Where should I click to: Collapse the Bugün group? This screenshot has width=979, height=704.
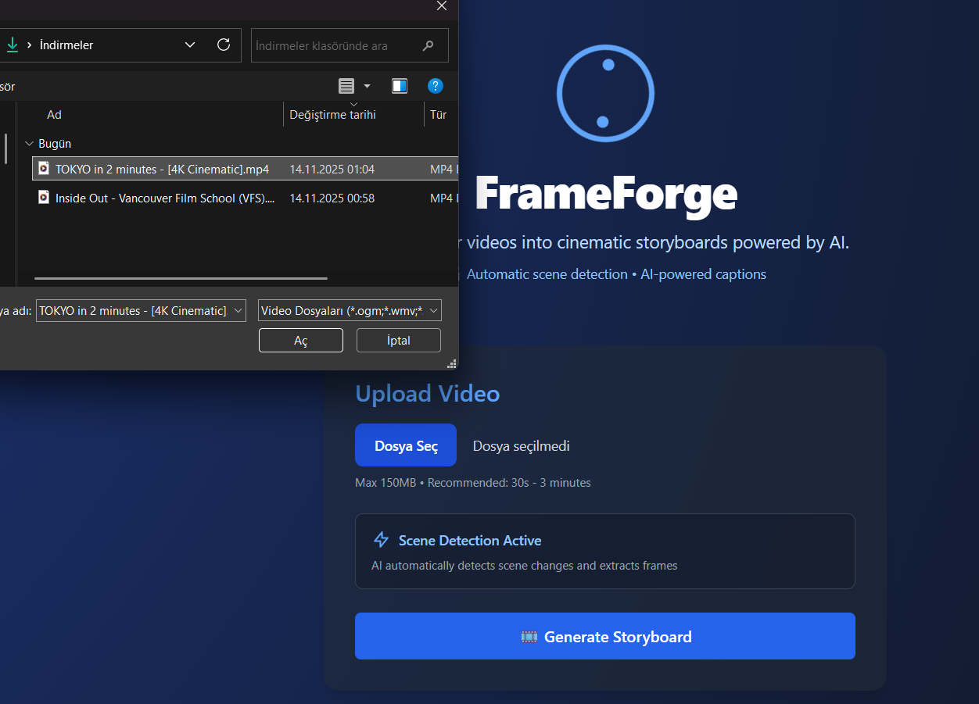[x=29, y=144]
